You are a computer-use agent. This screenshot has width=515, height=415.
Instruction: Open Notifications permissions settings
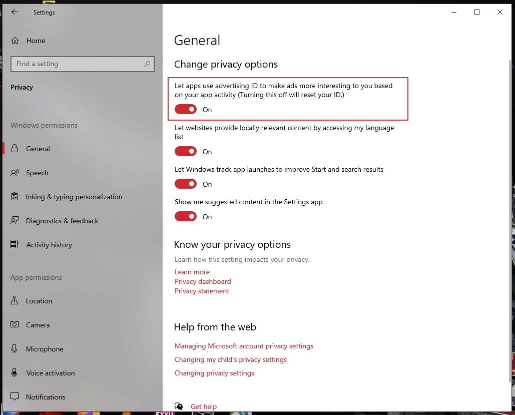pos(46,397)
